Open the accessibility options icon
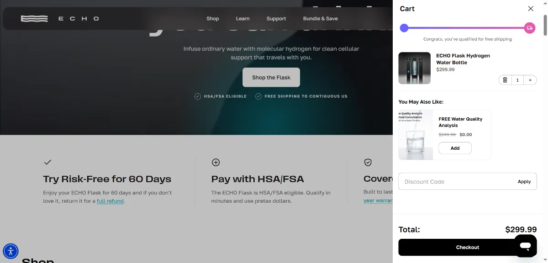 click(11, 251)
